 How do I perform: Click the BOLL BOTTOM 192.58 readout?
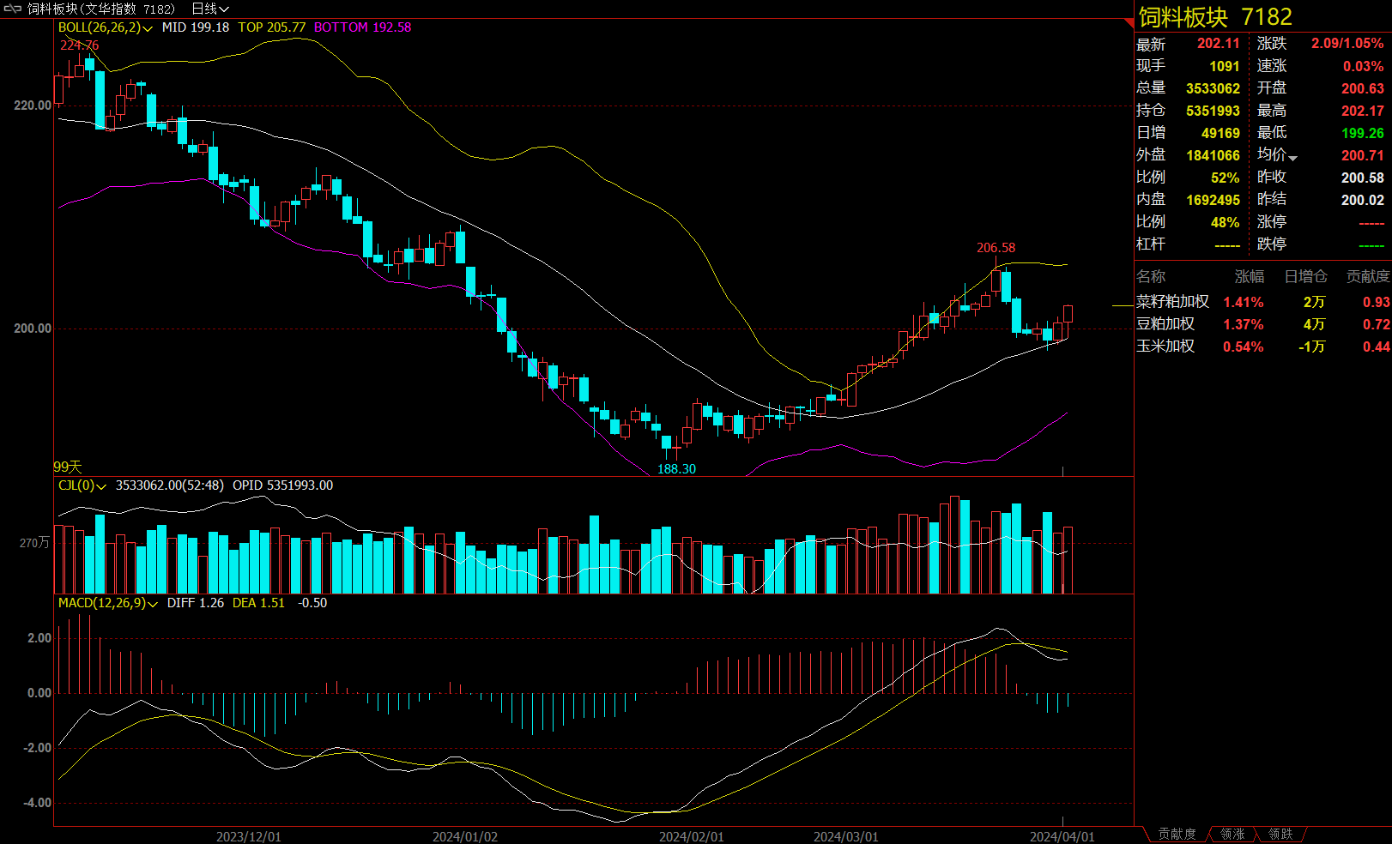click(362, 27)
